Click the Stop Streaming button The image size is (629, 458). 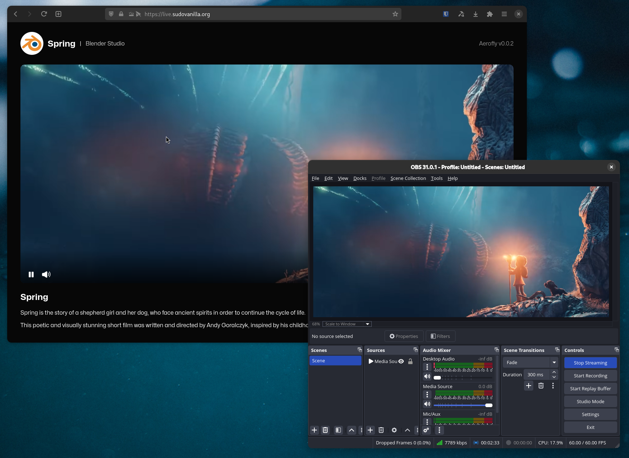pyautogui.click(x=590, y=363)
